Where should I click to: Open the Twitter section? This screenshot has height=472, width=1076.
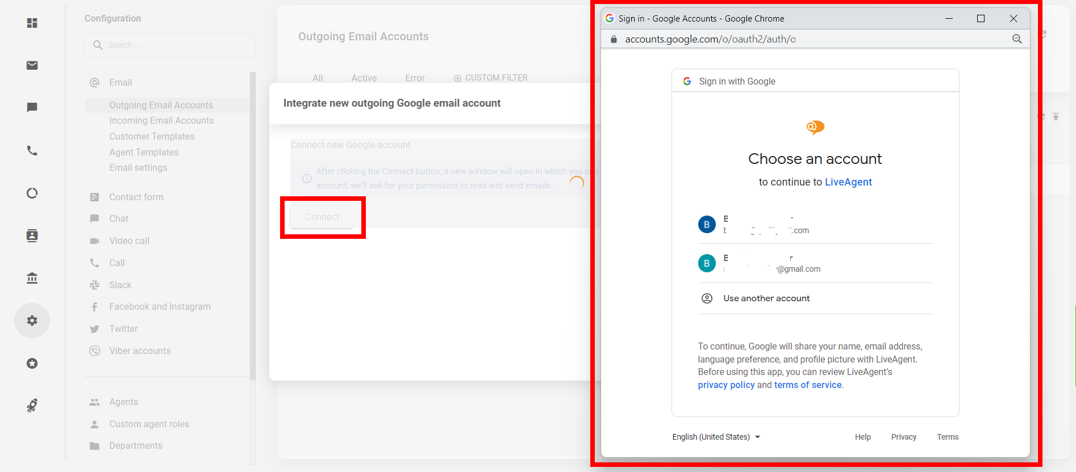point(124,328)
